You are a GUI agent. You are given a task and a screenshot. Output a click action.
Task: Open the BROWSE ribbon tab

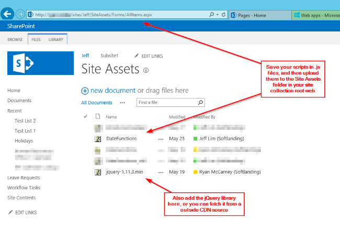15,39
